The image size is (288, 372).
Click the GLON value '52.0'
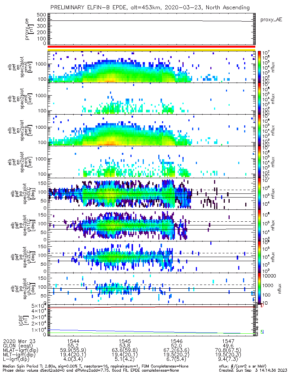coord(177,346)
